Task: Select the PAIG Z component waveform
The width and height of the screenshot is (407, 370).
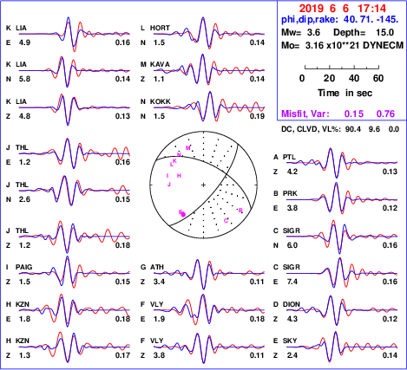Action: (x=75, y=272)
